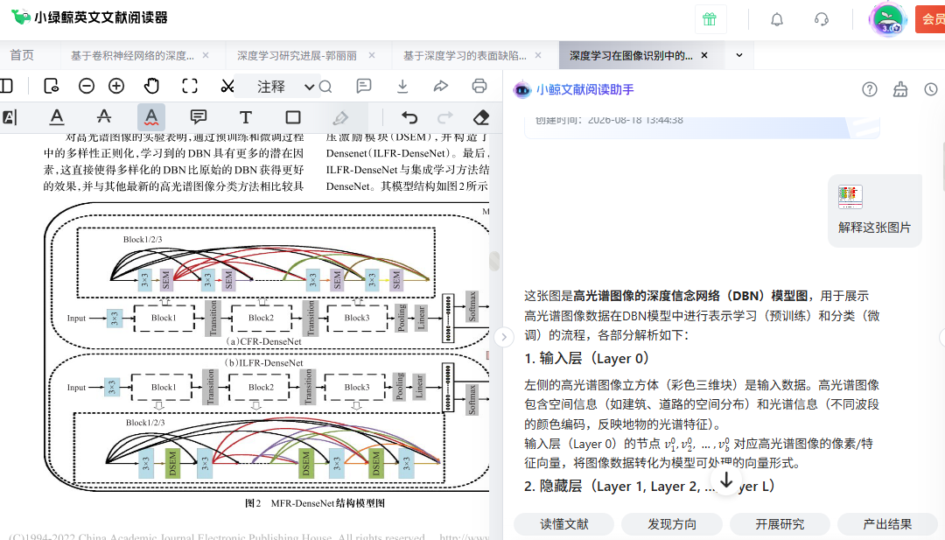The height and width of the screenshot is (540, 945).
Task: Select the rectangle shape tool
Action: pyautogui.click(x=293, y=117)
